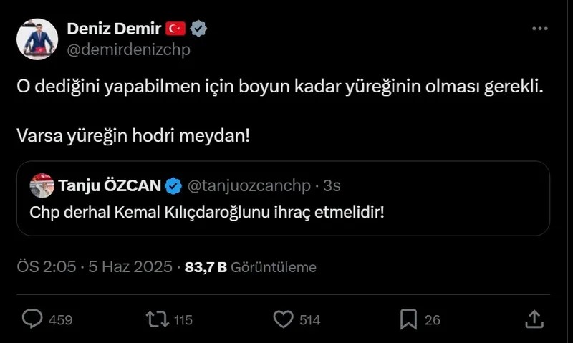This screenshot has height=343, width=573.
Task: Click the 459 replies count
Action: point(60,320)
